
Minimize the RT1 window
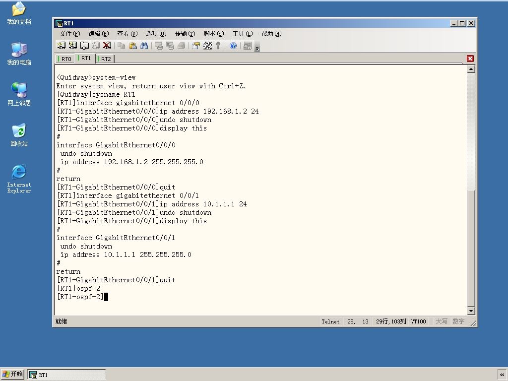point(454,23)
